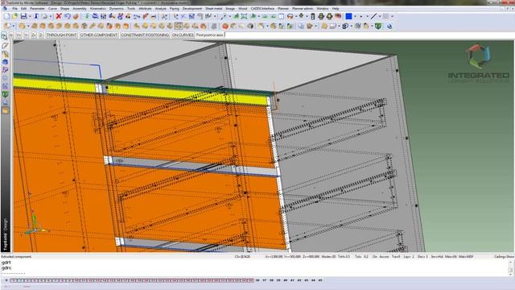515x290 pixels.
Task: Save the design with floppy disk icon
Action: [23, 16]
